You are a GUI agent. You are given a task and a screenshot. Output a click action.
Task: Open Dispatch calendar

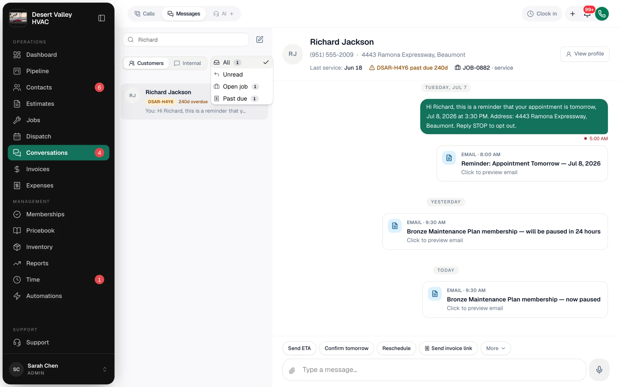[58, 136]
